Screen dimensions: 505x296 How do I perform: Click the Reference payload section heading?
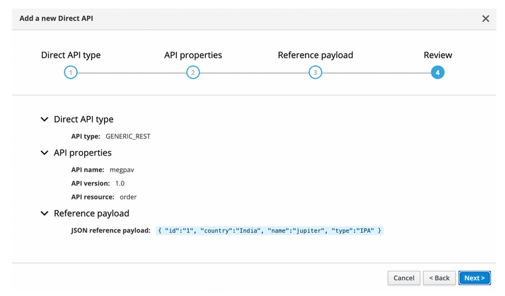[91, 214]
